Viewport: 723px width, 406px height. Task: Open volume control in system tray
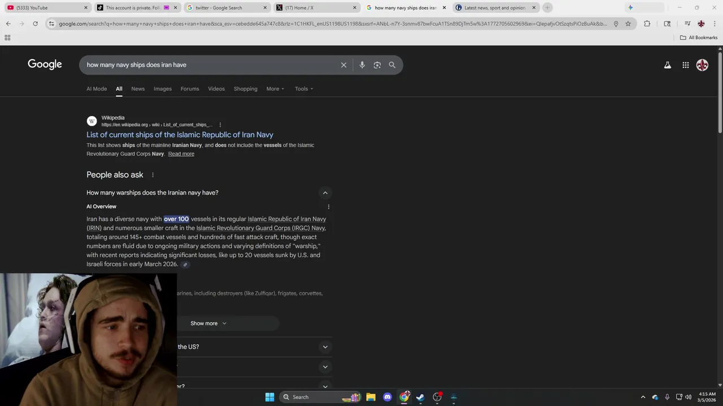tap(688, 397)
